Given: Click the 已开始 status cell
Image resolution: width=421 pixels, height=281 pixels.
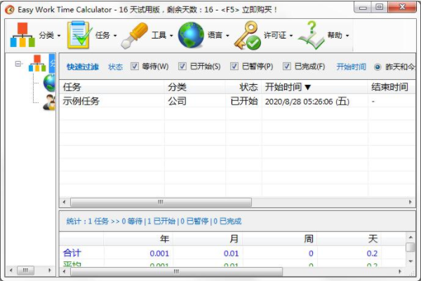Looking at the screenshot, I should click(x=244, y=102).
